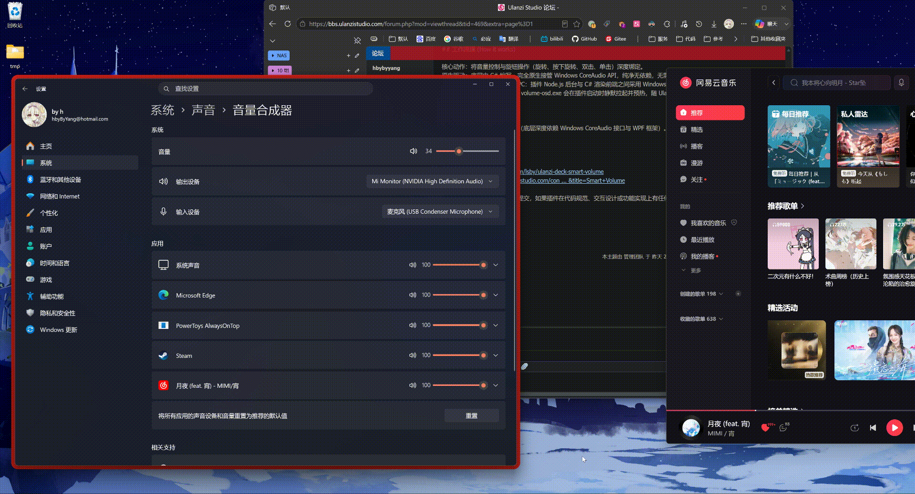Open the Gitee bookmark in Edge

click(616, 39)
